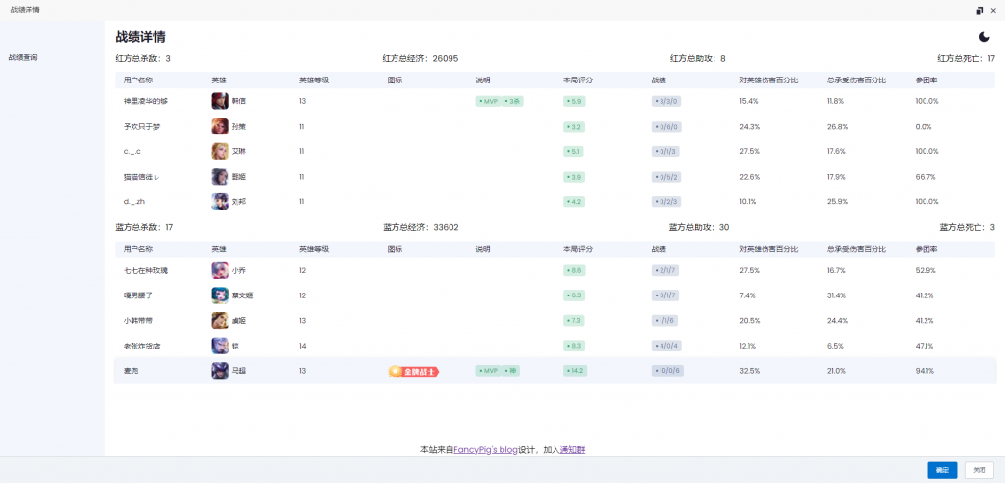Screen dimensions: 1005x483
Task: Click 蔡文姬 hero avatar
Action: pyautogui.click(x=220, y=295)
